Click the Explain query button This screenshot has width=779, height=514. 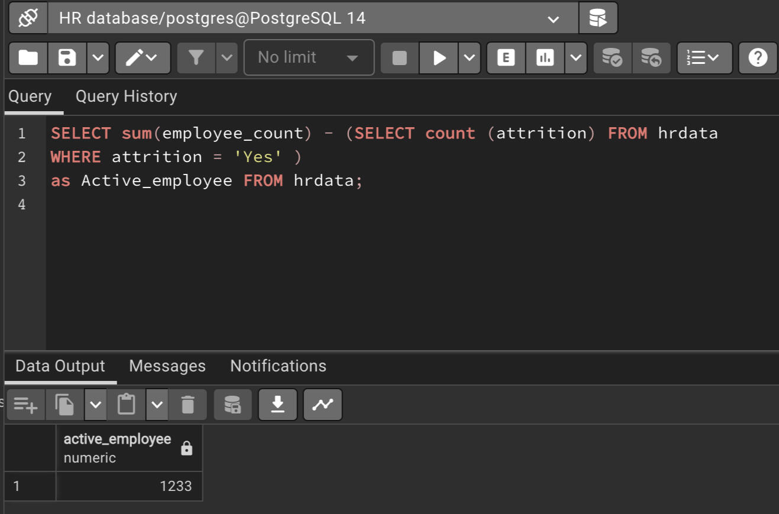[x=506, y=57]
